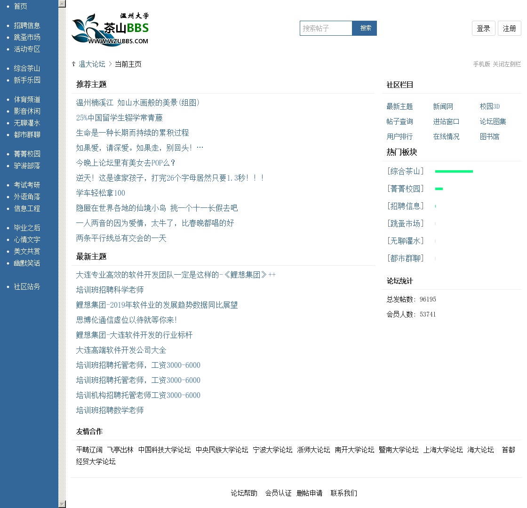Click the green bar for 菁菁校园
This screenshot has height=508, width=527.
(x=439, y=189)
